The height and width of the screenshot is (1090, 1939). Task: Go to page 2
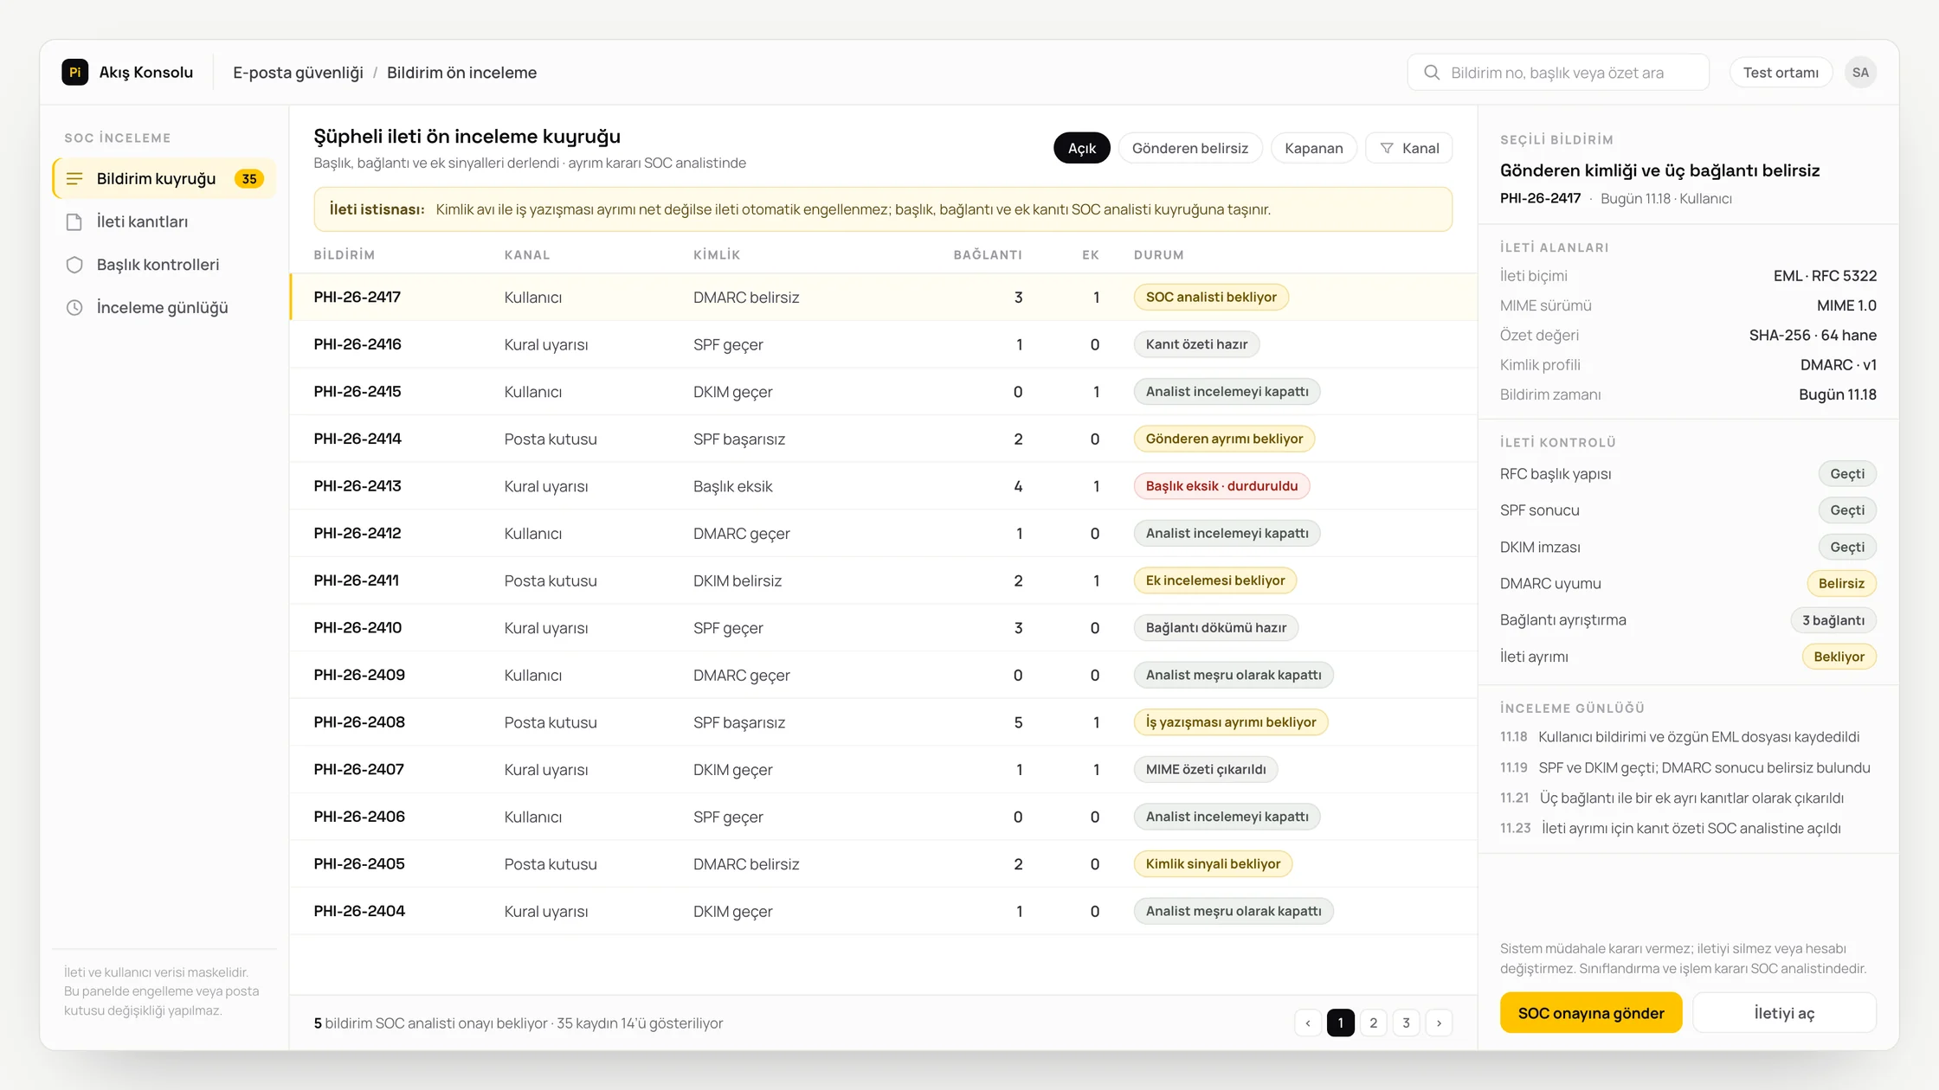[1374, 1023]
